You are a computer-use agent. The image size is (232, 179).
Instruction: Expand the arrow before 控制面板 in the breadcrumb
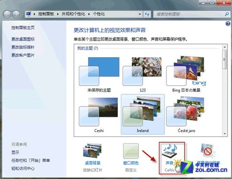(34, 14)
